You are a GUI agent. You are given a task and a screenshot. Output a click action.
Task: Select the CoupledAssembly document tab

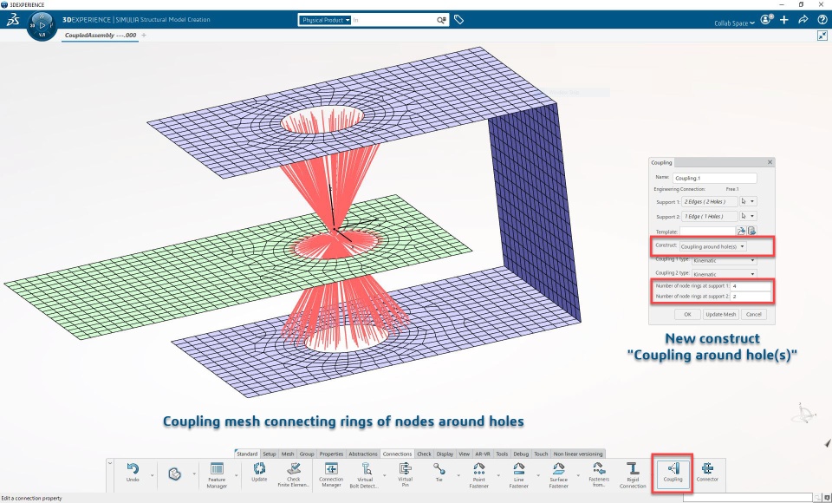click(x=101, y=35)
